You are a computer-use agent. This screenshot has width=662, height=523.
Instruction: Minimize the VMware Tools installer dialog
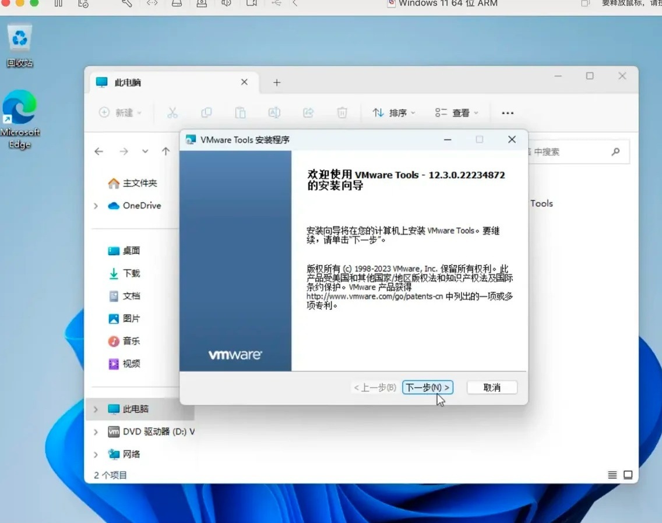(x=448, y=140)
